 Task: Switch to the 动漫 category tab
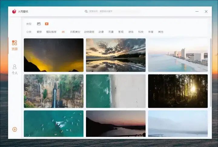[101, 32]
